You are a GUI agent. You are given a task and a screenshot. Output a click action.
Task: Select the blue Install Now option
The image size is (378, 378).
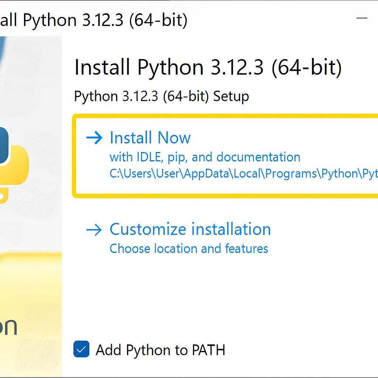(150, 138)
